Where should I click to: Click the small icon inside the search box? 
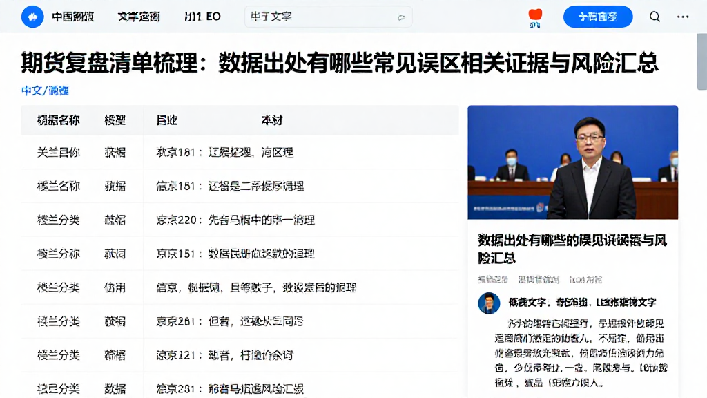pyautogui.click(x=401, y=17)
